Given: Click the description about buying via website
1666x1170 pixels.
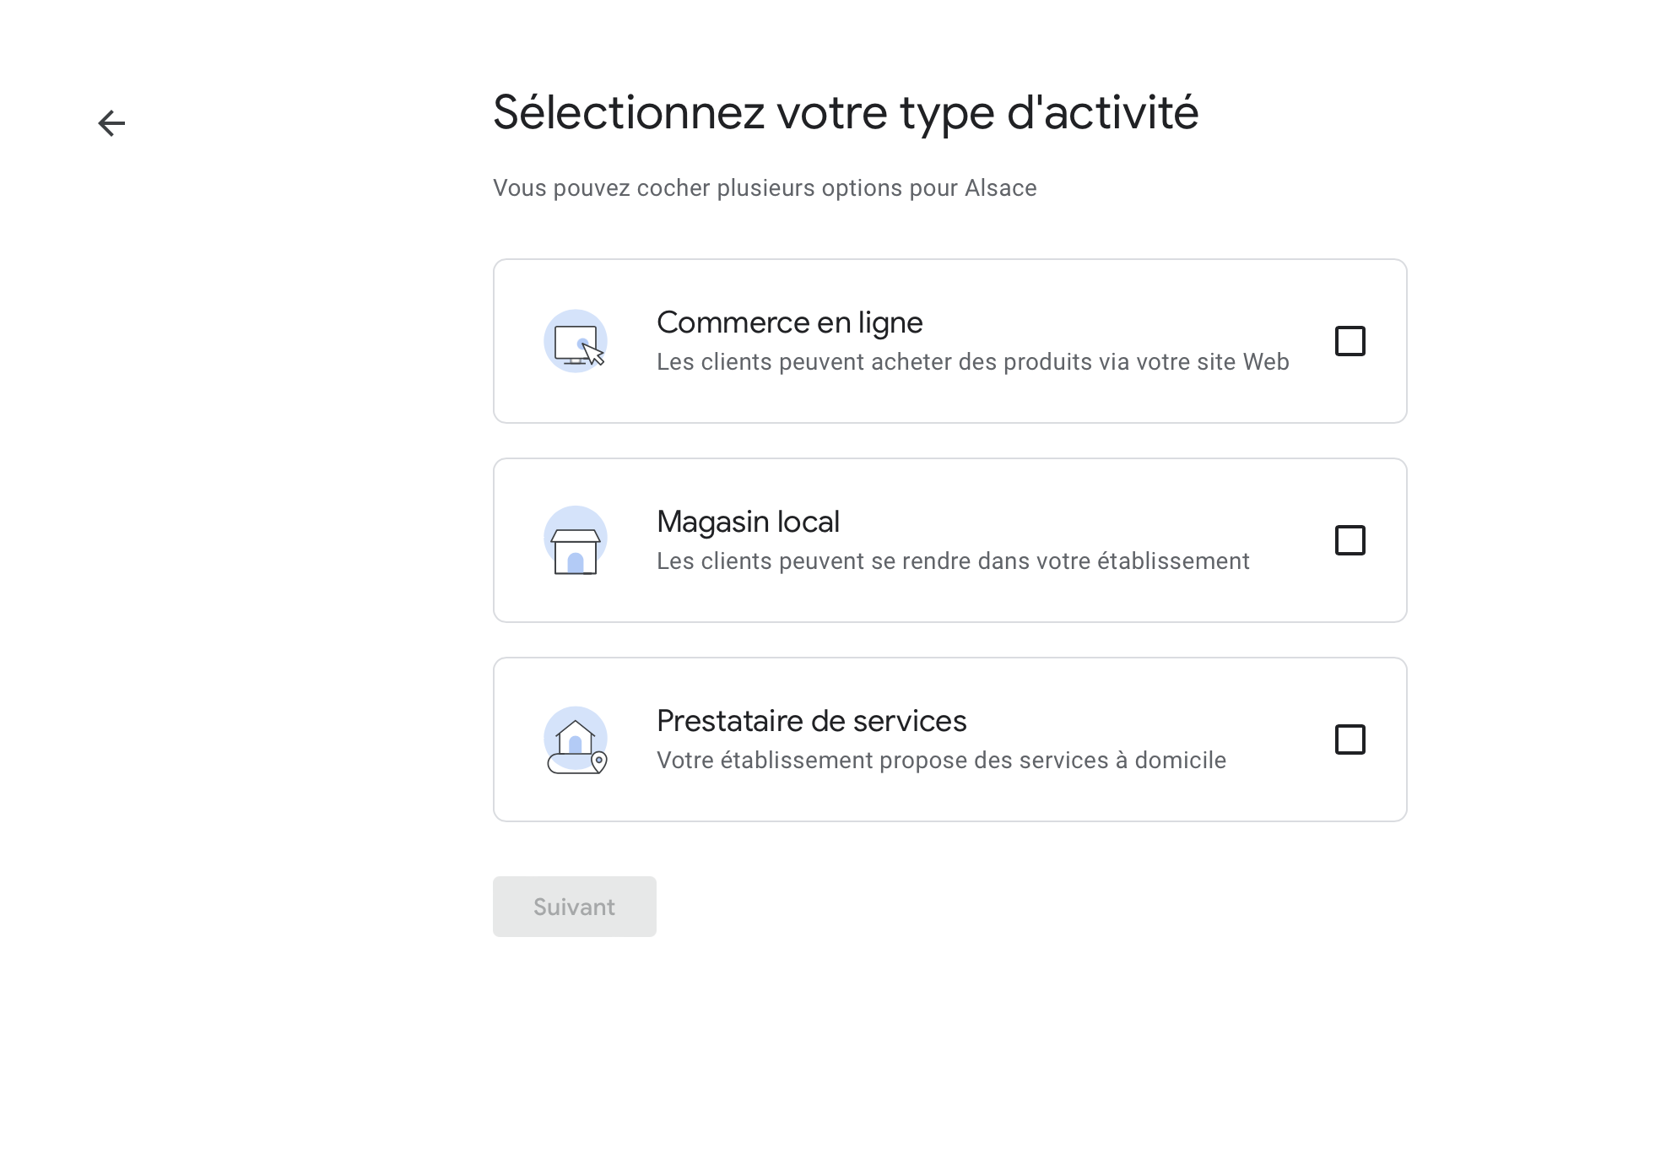Looking at the screenshot, I should (x=972, y=362).
